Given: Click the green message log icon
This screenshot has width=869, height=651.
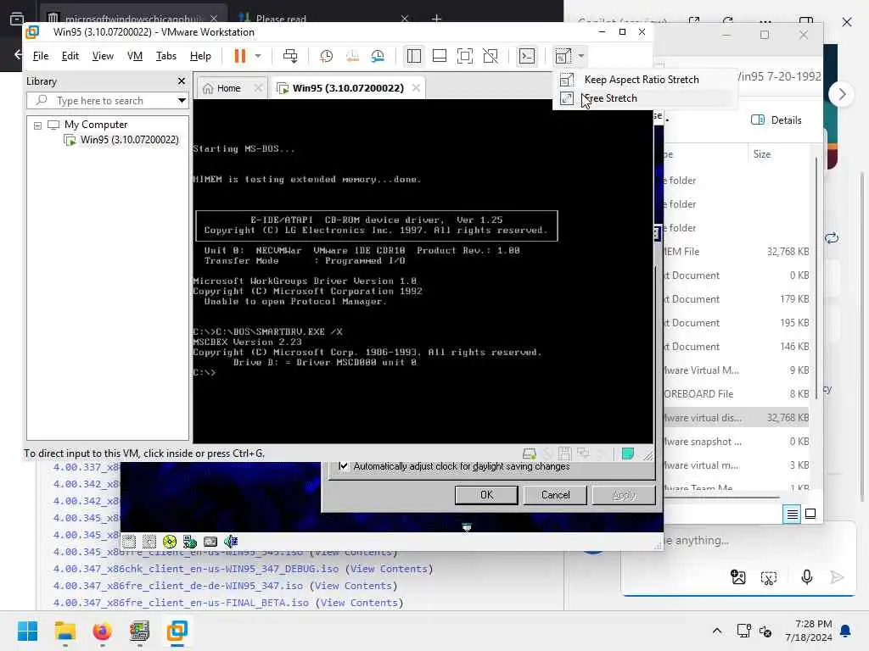Looking at the screenshot, I should pyautogui.click(x=627, y=454).
